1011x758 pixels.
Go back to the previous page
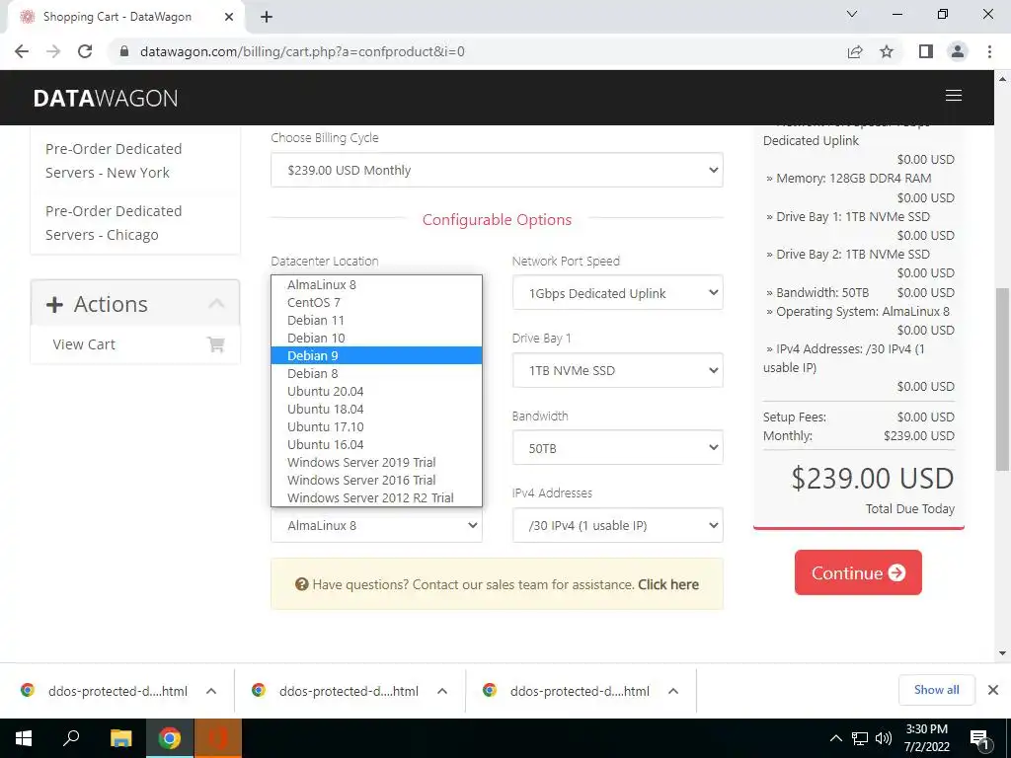(22, 51)
